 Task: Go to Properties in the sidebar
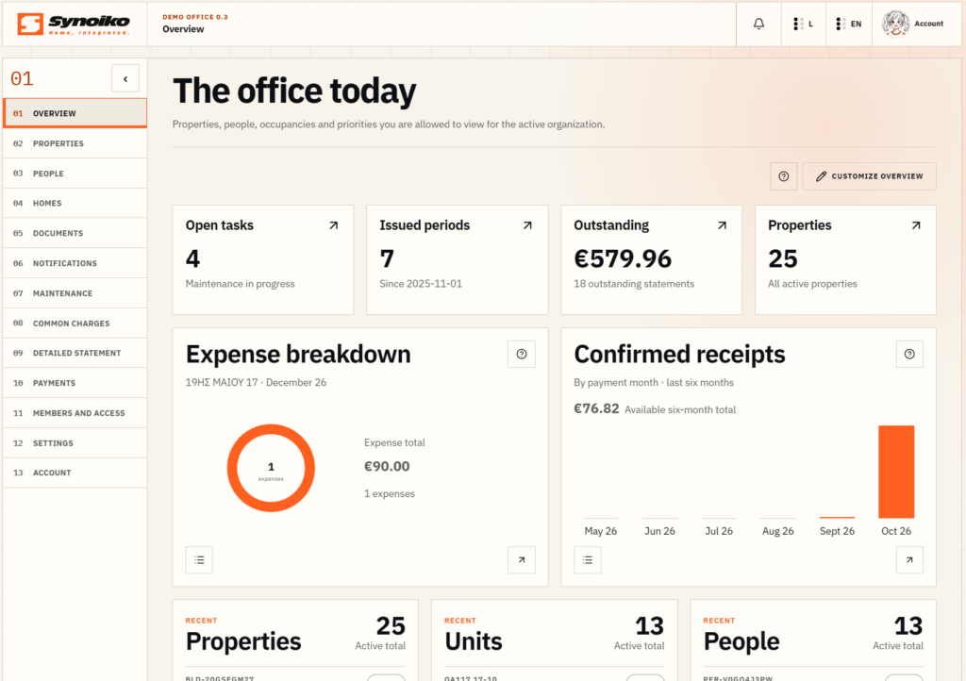pos(75,143)
